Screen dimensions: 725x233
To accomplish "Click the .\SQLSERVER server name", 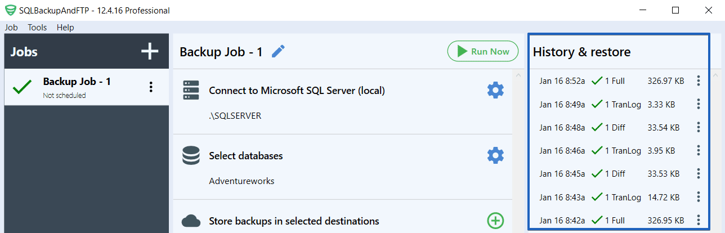I will [x=235, y=116].
